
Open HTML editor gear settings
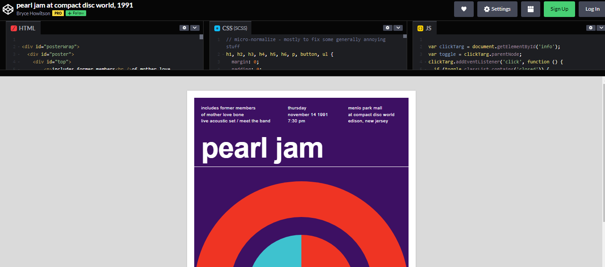(x=184, y=28)
